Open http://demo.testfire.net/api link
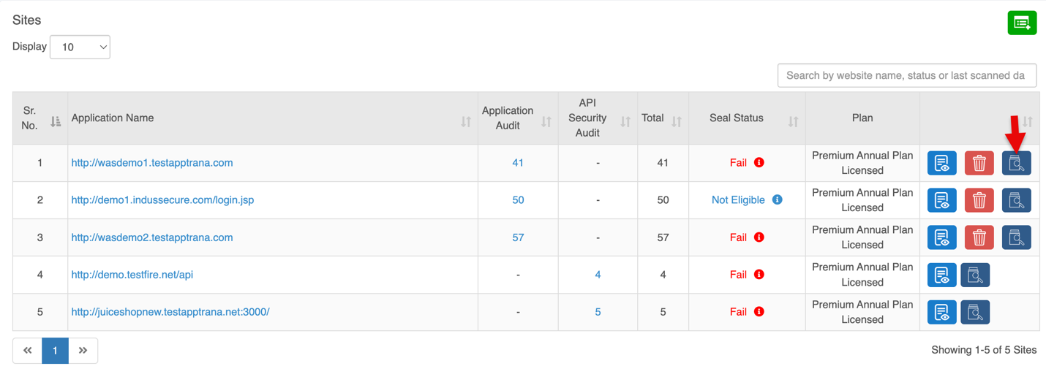Image resolution: width=1046 pixels, height=377 pixels. tap(132, 275)
